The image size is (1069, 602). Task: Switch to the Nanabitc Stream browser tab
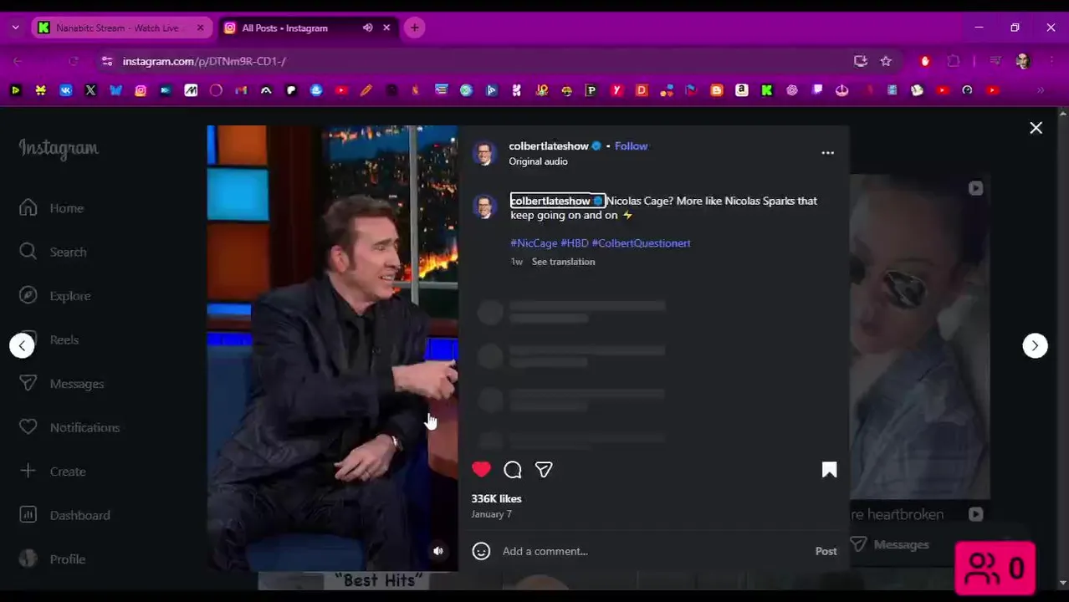(x=117, y=28)
